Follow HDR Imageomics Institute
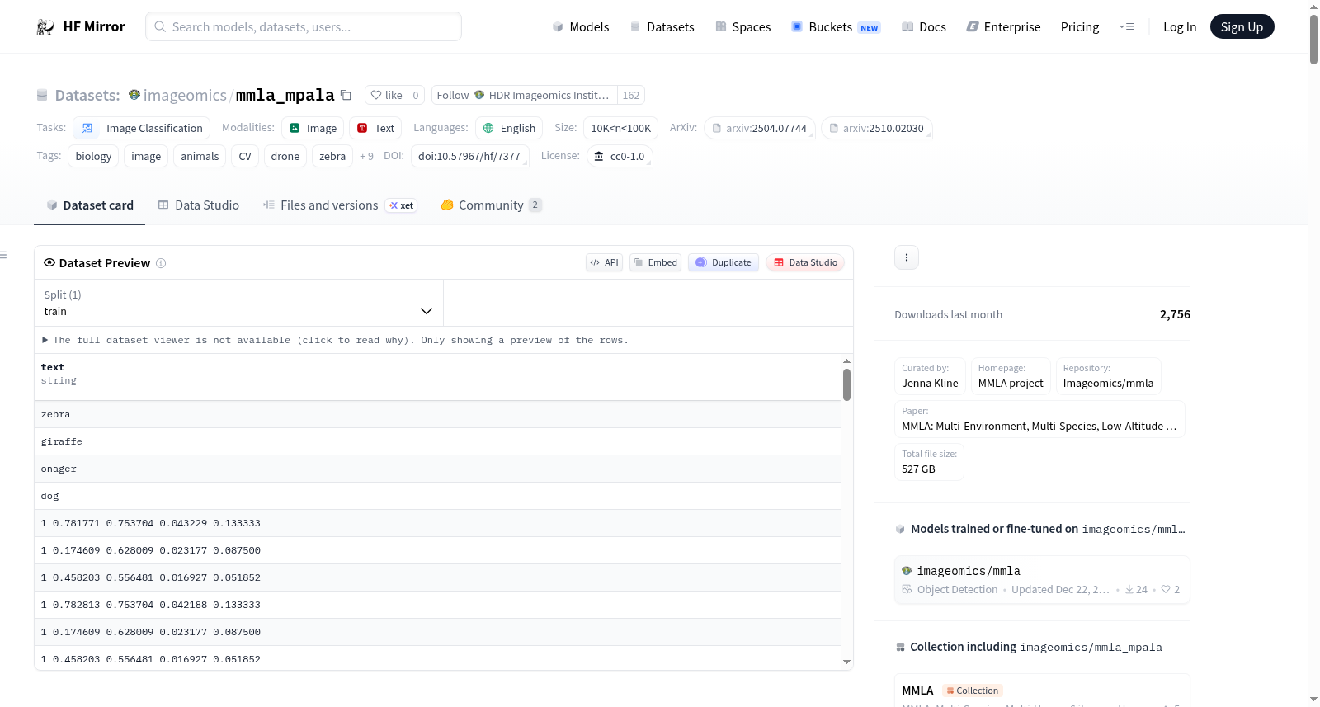This screenshot has width=1320, height=707. pyautogui.click(x=524, y=95)
